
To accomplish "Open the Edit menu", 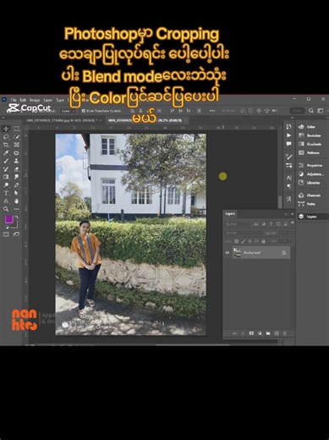I will 23,100.
